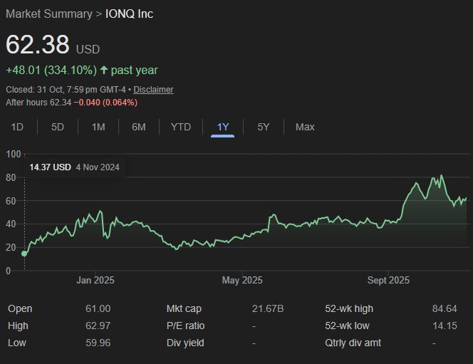Click the 80 y-axis label
Viewport: 473px width, 364px height.
click(x=11, y=177)
